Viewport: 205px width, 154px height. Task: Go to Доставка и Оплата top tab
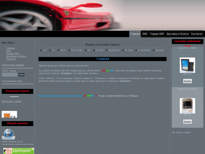(x=178, y=34)
